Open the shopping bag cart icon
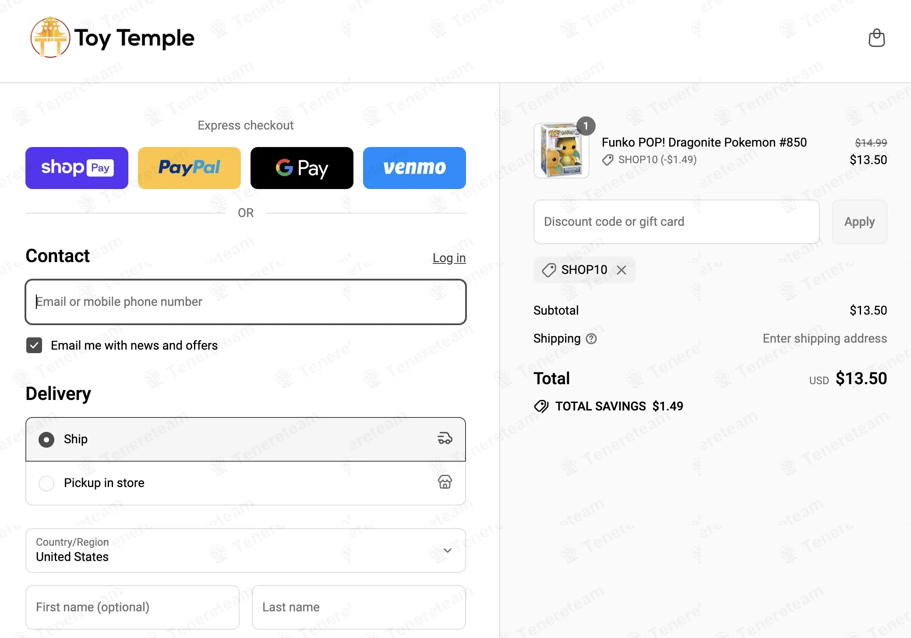The image size is (911, 638). [876, 38]
